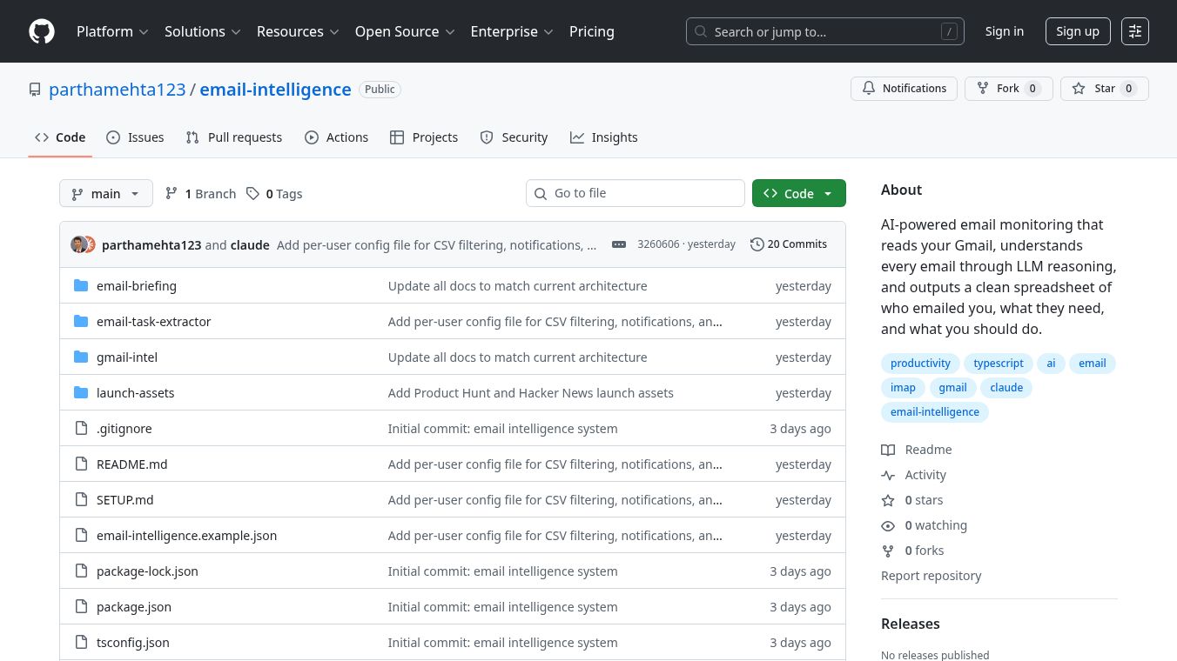Open the SETUP.md file link
The width and height of the screenshot is (1177, 661).
(124, 499)
